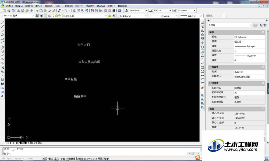Select the Offset tool

click(x=202, y=35)
